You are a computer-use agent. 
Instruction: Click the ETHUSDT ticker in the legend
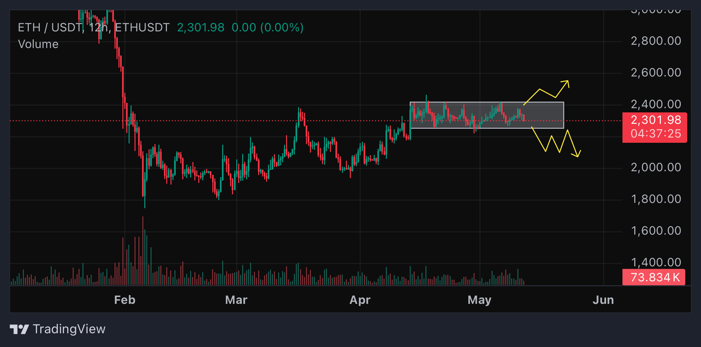[142, 27]
